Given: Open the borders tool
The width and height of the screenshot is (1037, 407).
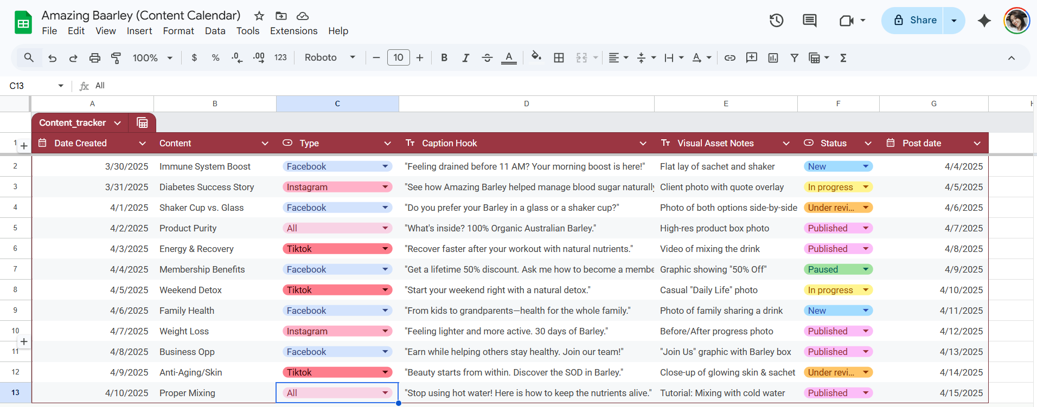Looking at the screenshot, I should point(559,57).
